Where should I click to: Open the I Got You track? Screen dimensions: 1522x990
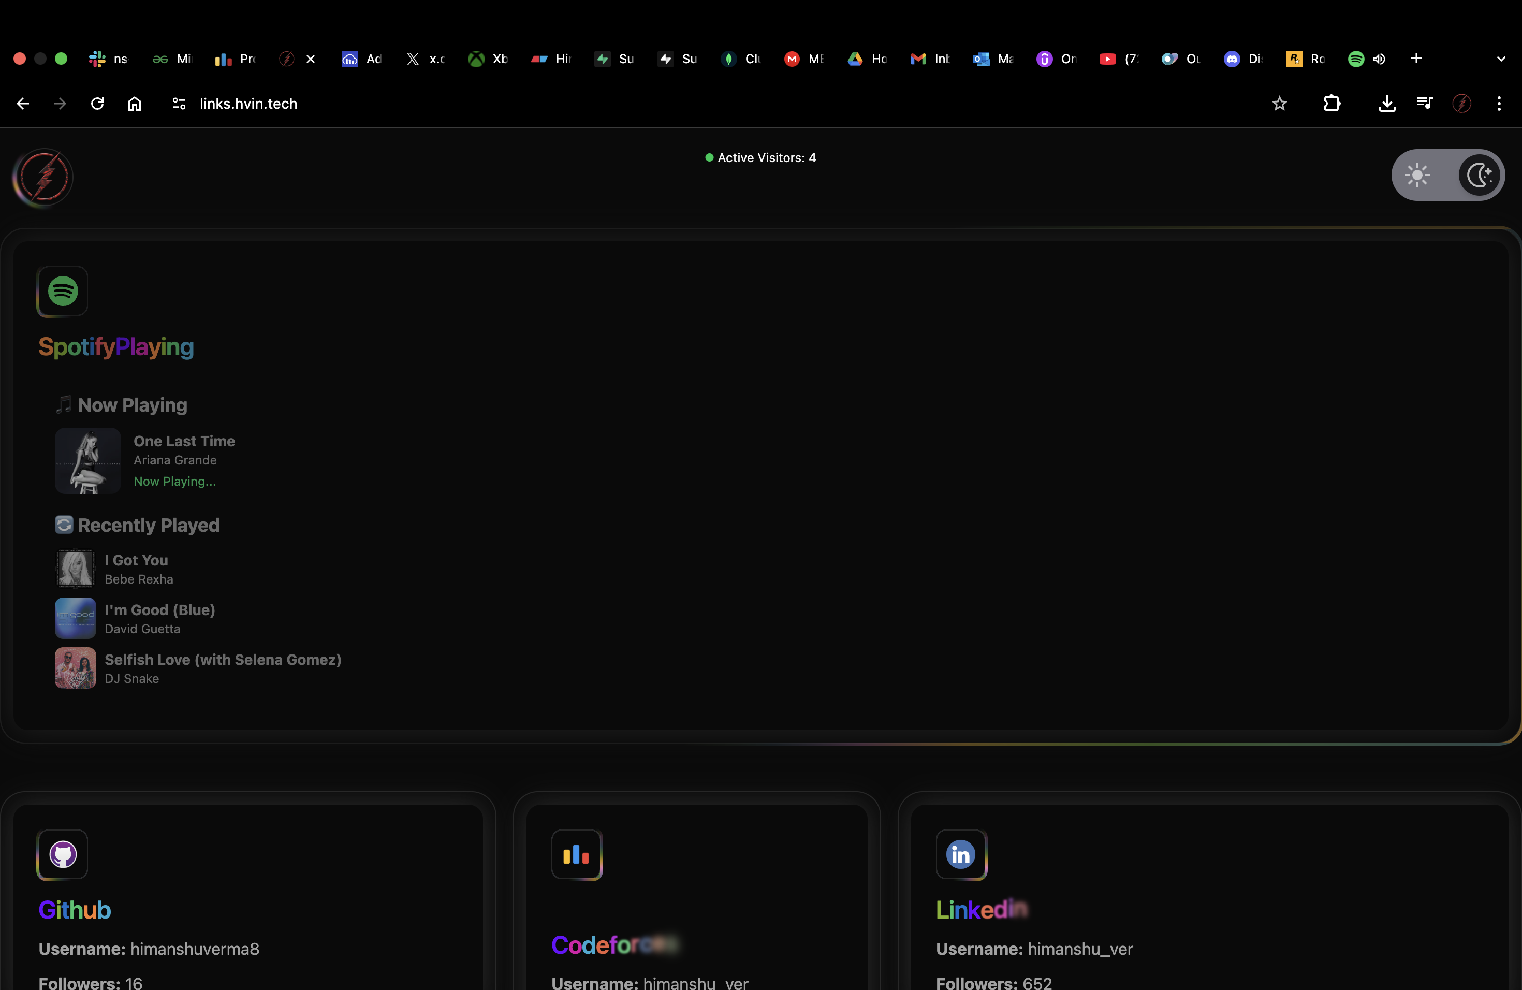pyautogui.click(x=136, y=560)
